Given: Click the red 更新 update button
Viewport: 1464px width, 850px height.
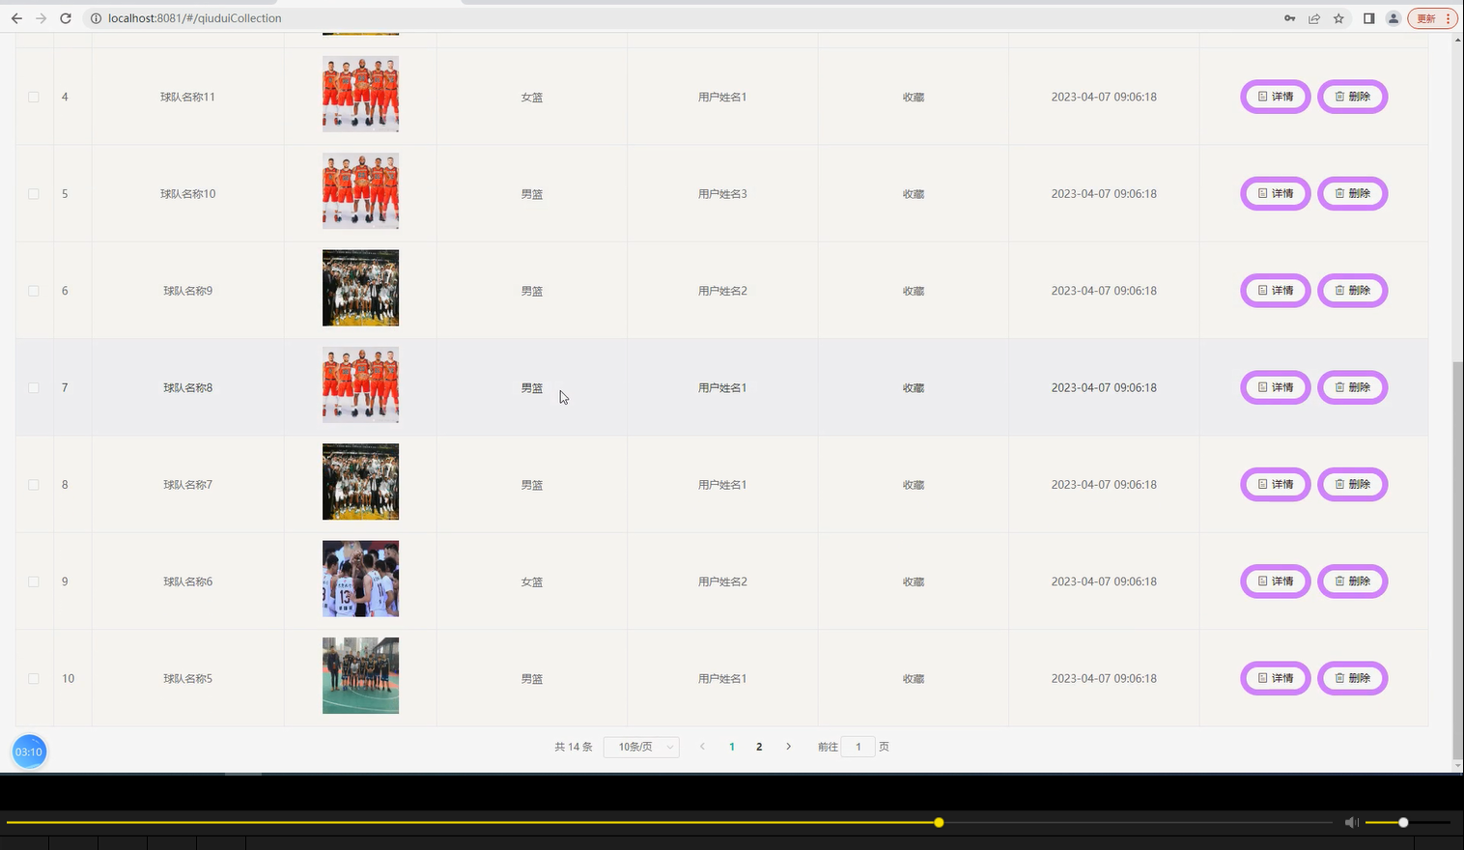Looking at the screenshot, I should tap(1432, 18).
